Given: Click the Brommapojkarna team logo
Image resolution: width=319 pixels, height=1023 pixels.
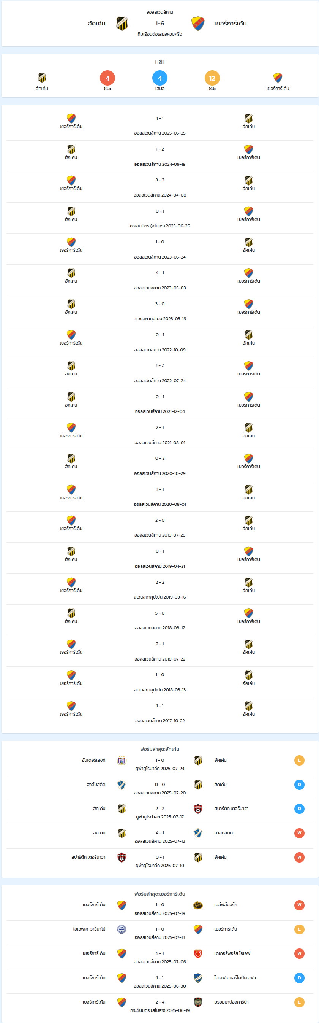Looking at the screenshot, I should (198, 1002).
